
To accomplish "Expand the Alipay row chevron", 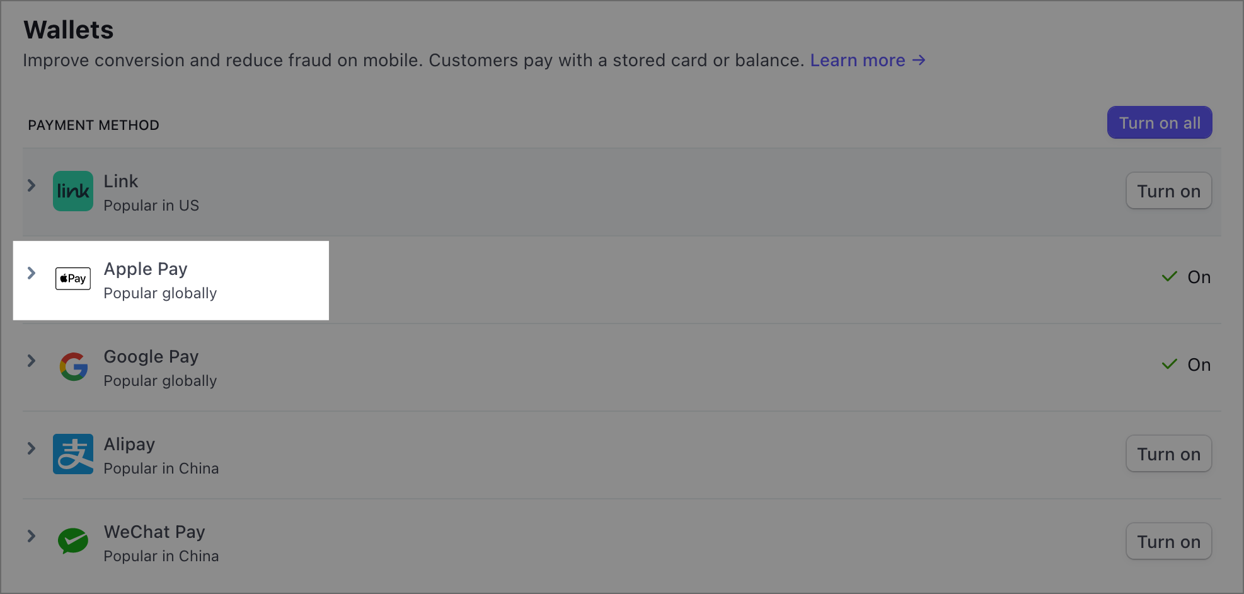I will [32, 448].
